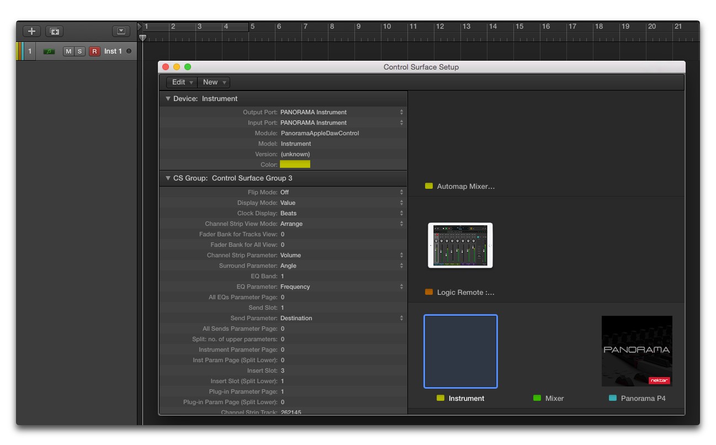Select the Instrument device label
The image size is (716, 445).
tap(466, 399)
